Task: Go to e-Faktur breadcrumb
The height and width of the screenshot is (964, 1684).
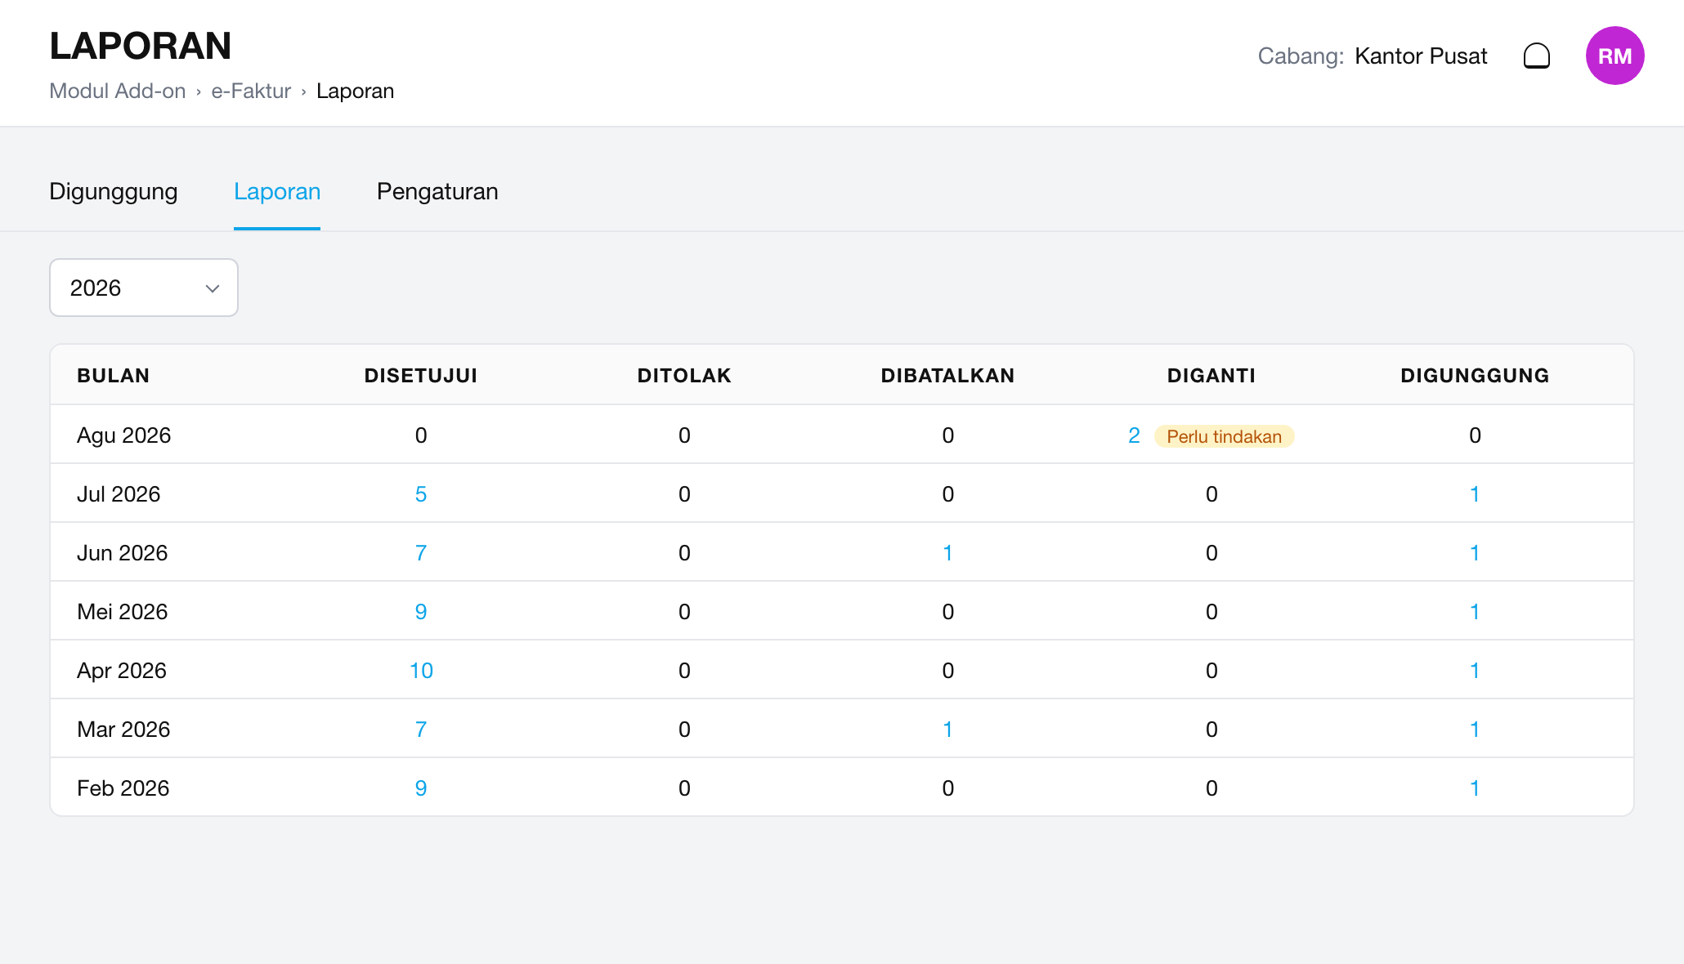Action: [251, 91]
